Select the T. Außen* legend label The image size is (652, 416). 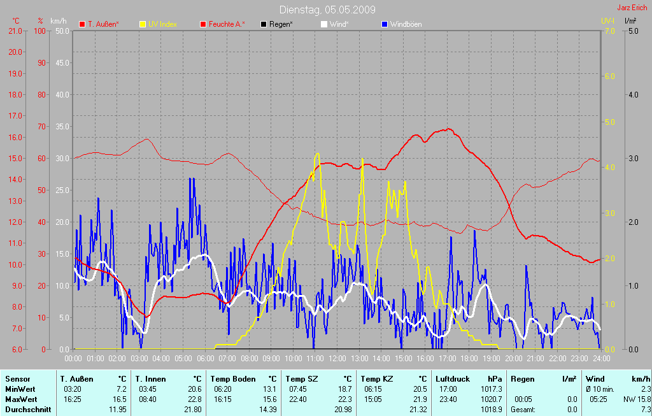click(103, 24)
